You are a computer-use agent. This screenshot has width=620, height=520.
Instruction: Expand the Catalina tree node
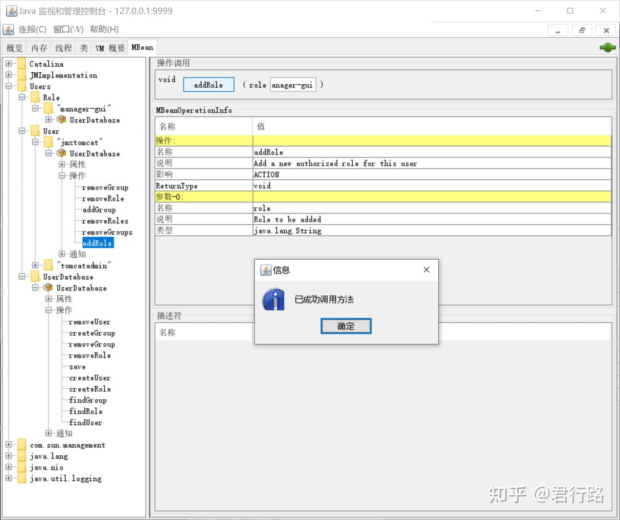pos(8,63)
